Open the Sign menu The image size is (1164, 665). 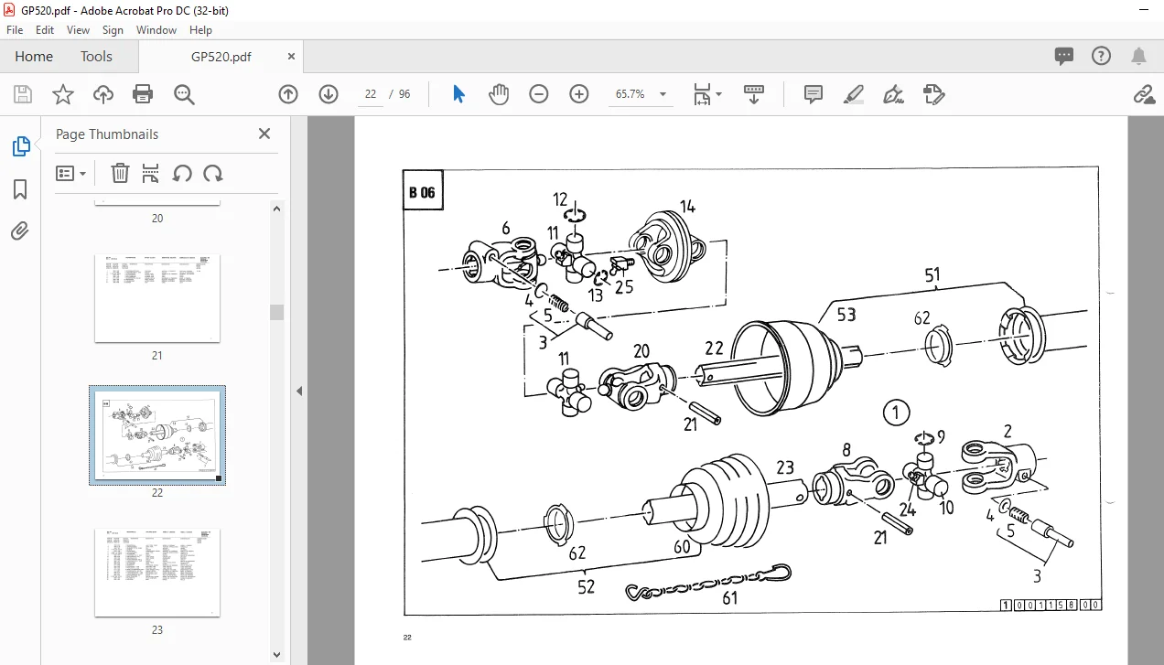(x=113, y=30)
